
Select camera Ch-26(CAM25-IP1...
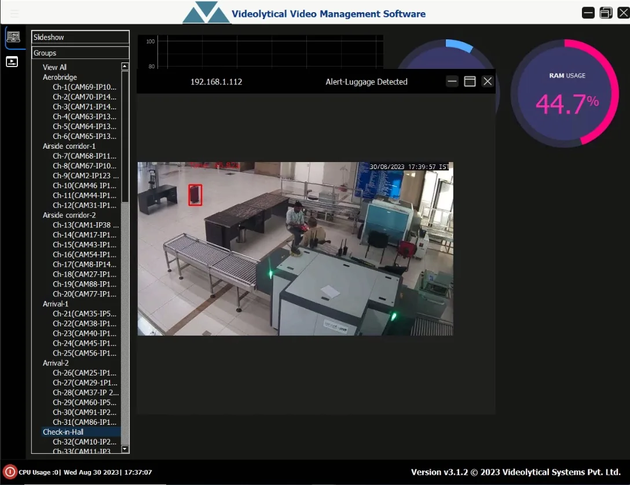85,373
